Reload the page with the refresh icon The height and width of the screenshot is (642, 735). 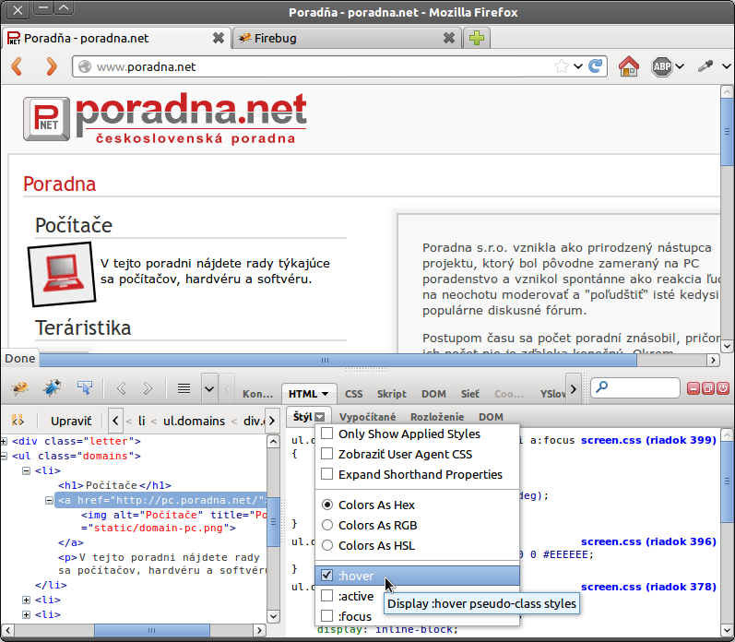coord(596,66)
